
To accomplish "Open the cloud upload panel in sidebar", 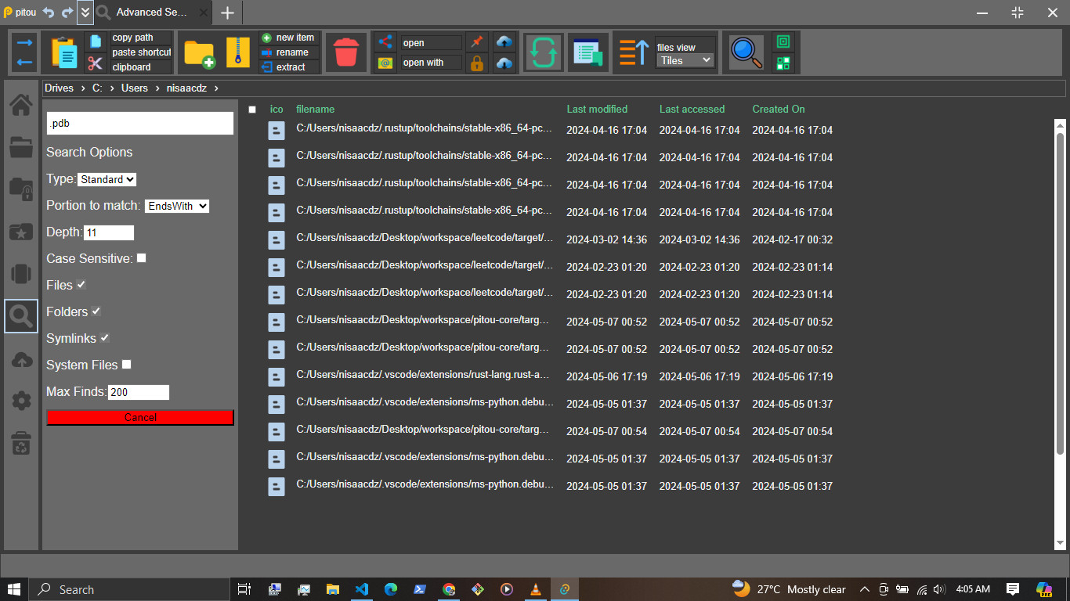I will click(21, 359).
